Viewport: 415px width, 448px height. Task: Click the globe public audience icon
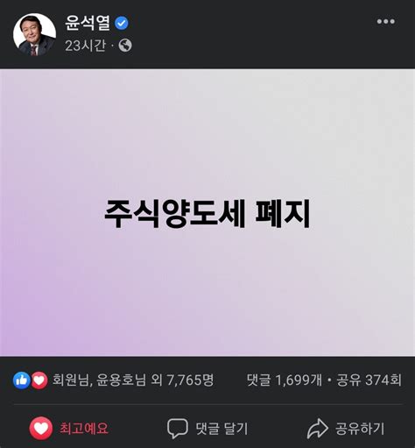[x=125, y=46]
